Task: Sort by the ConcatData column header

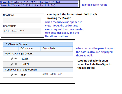Action: tap(49, 48)
